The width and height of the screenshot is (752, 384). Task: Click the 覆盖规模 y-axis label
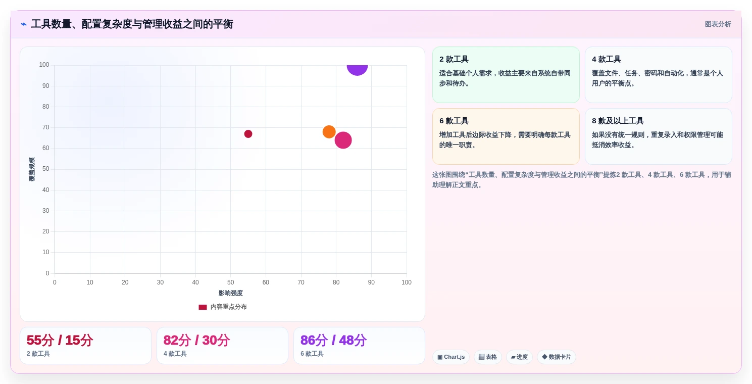(32, 169)
